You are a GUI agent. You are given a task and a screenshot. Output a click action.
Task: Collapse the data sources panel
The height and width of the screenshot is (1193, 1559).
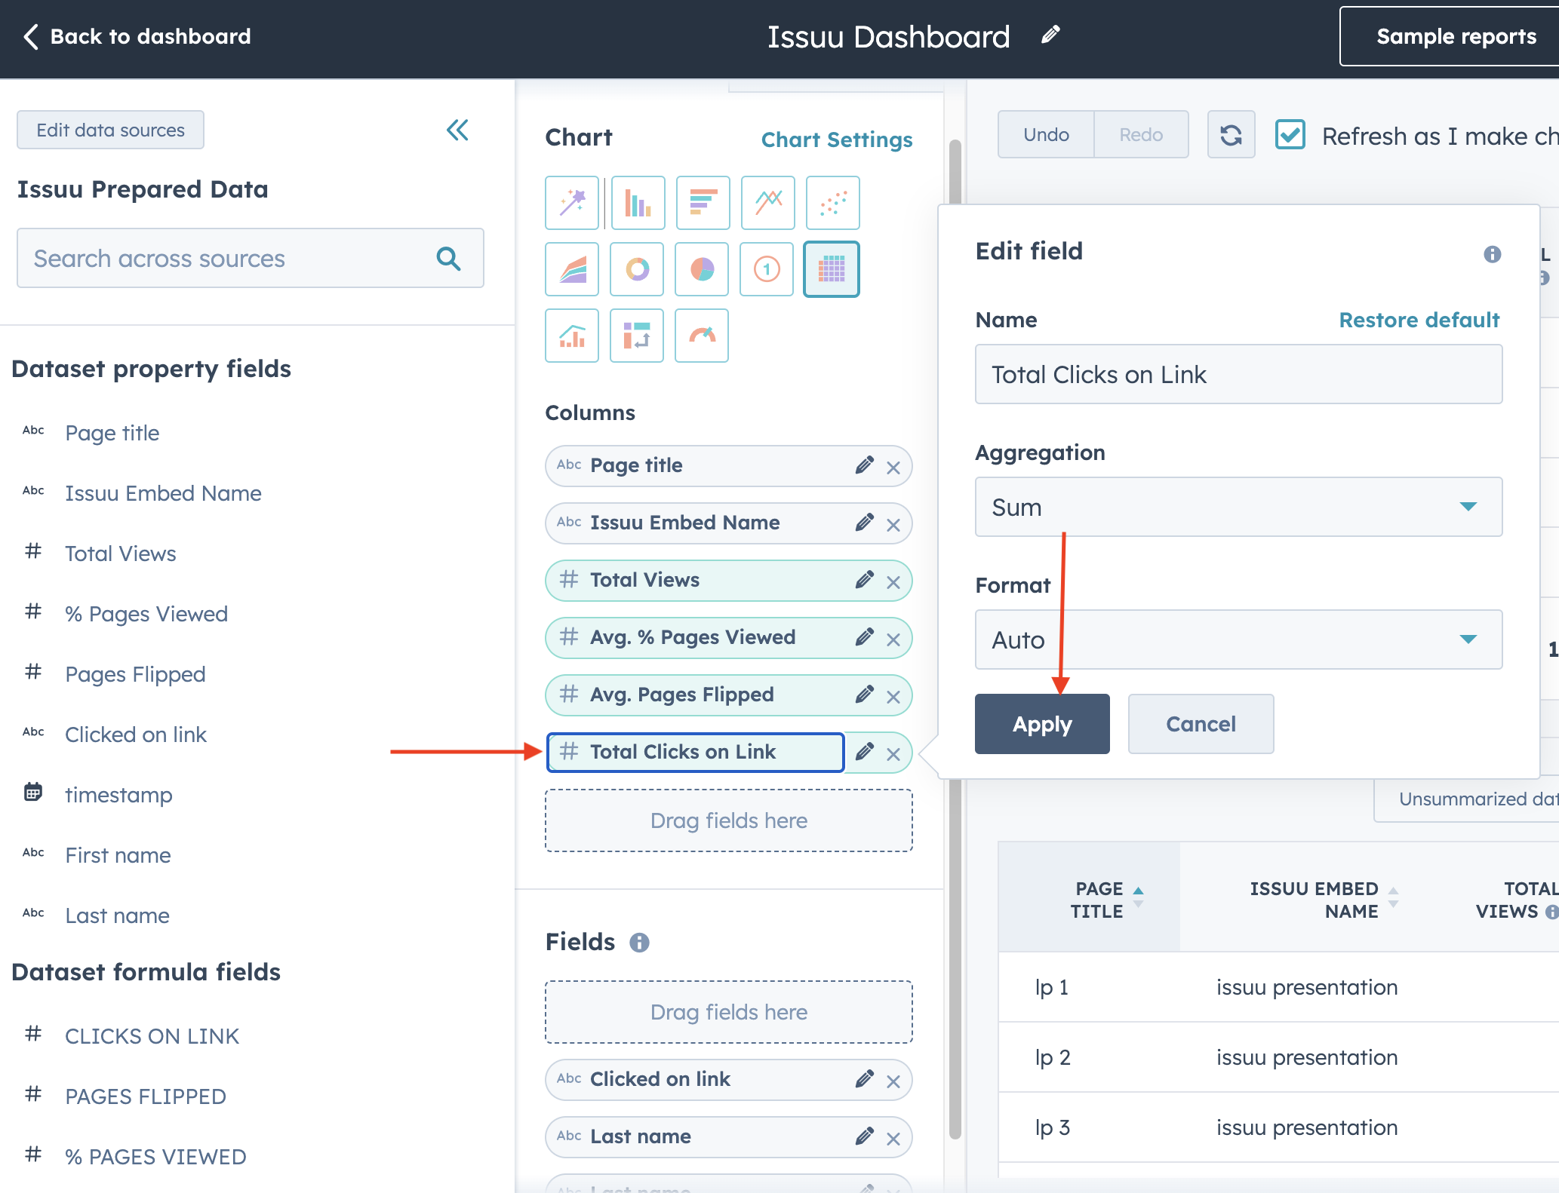pos(458,130)
